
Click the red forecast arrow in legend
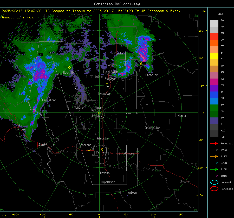pos(214,143)
